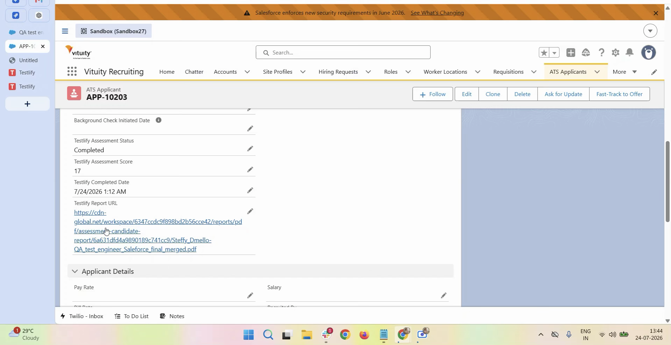Open File Explorer from the taskbar

tap(307, 335)
